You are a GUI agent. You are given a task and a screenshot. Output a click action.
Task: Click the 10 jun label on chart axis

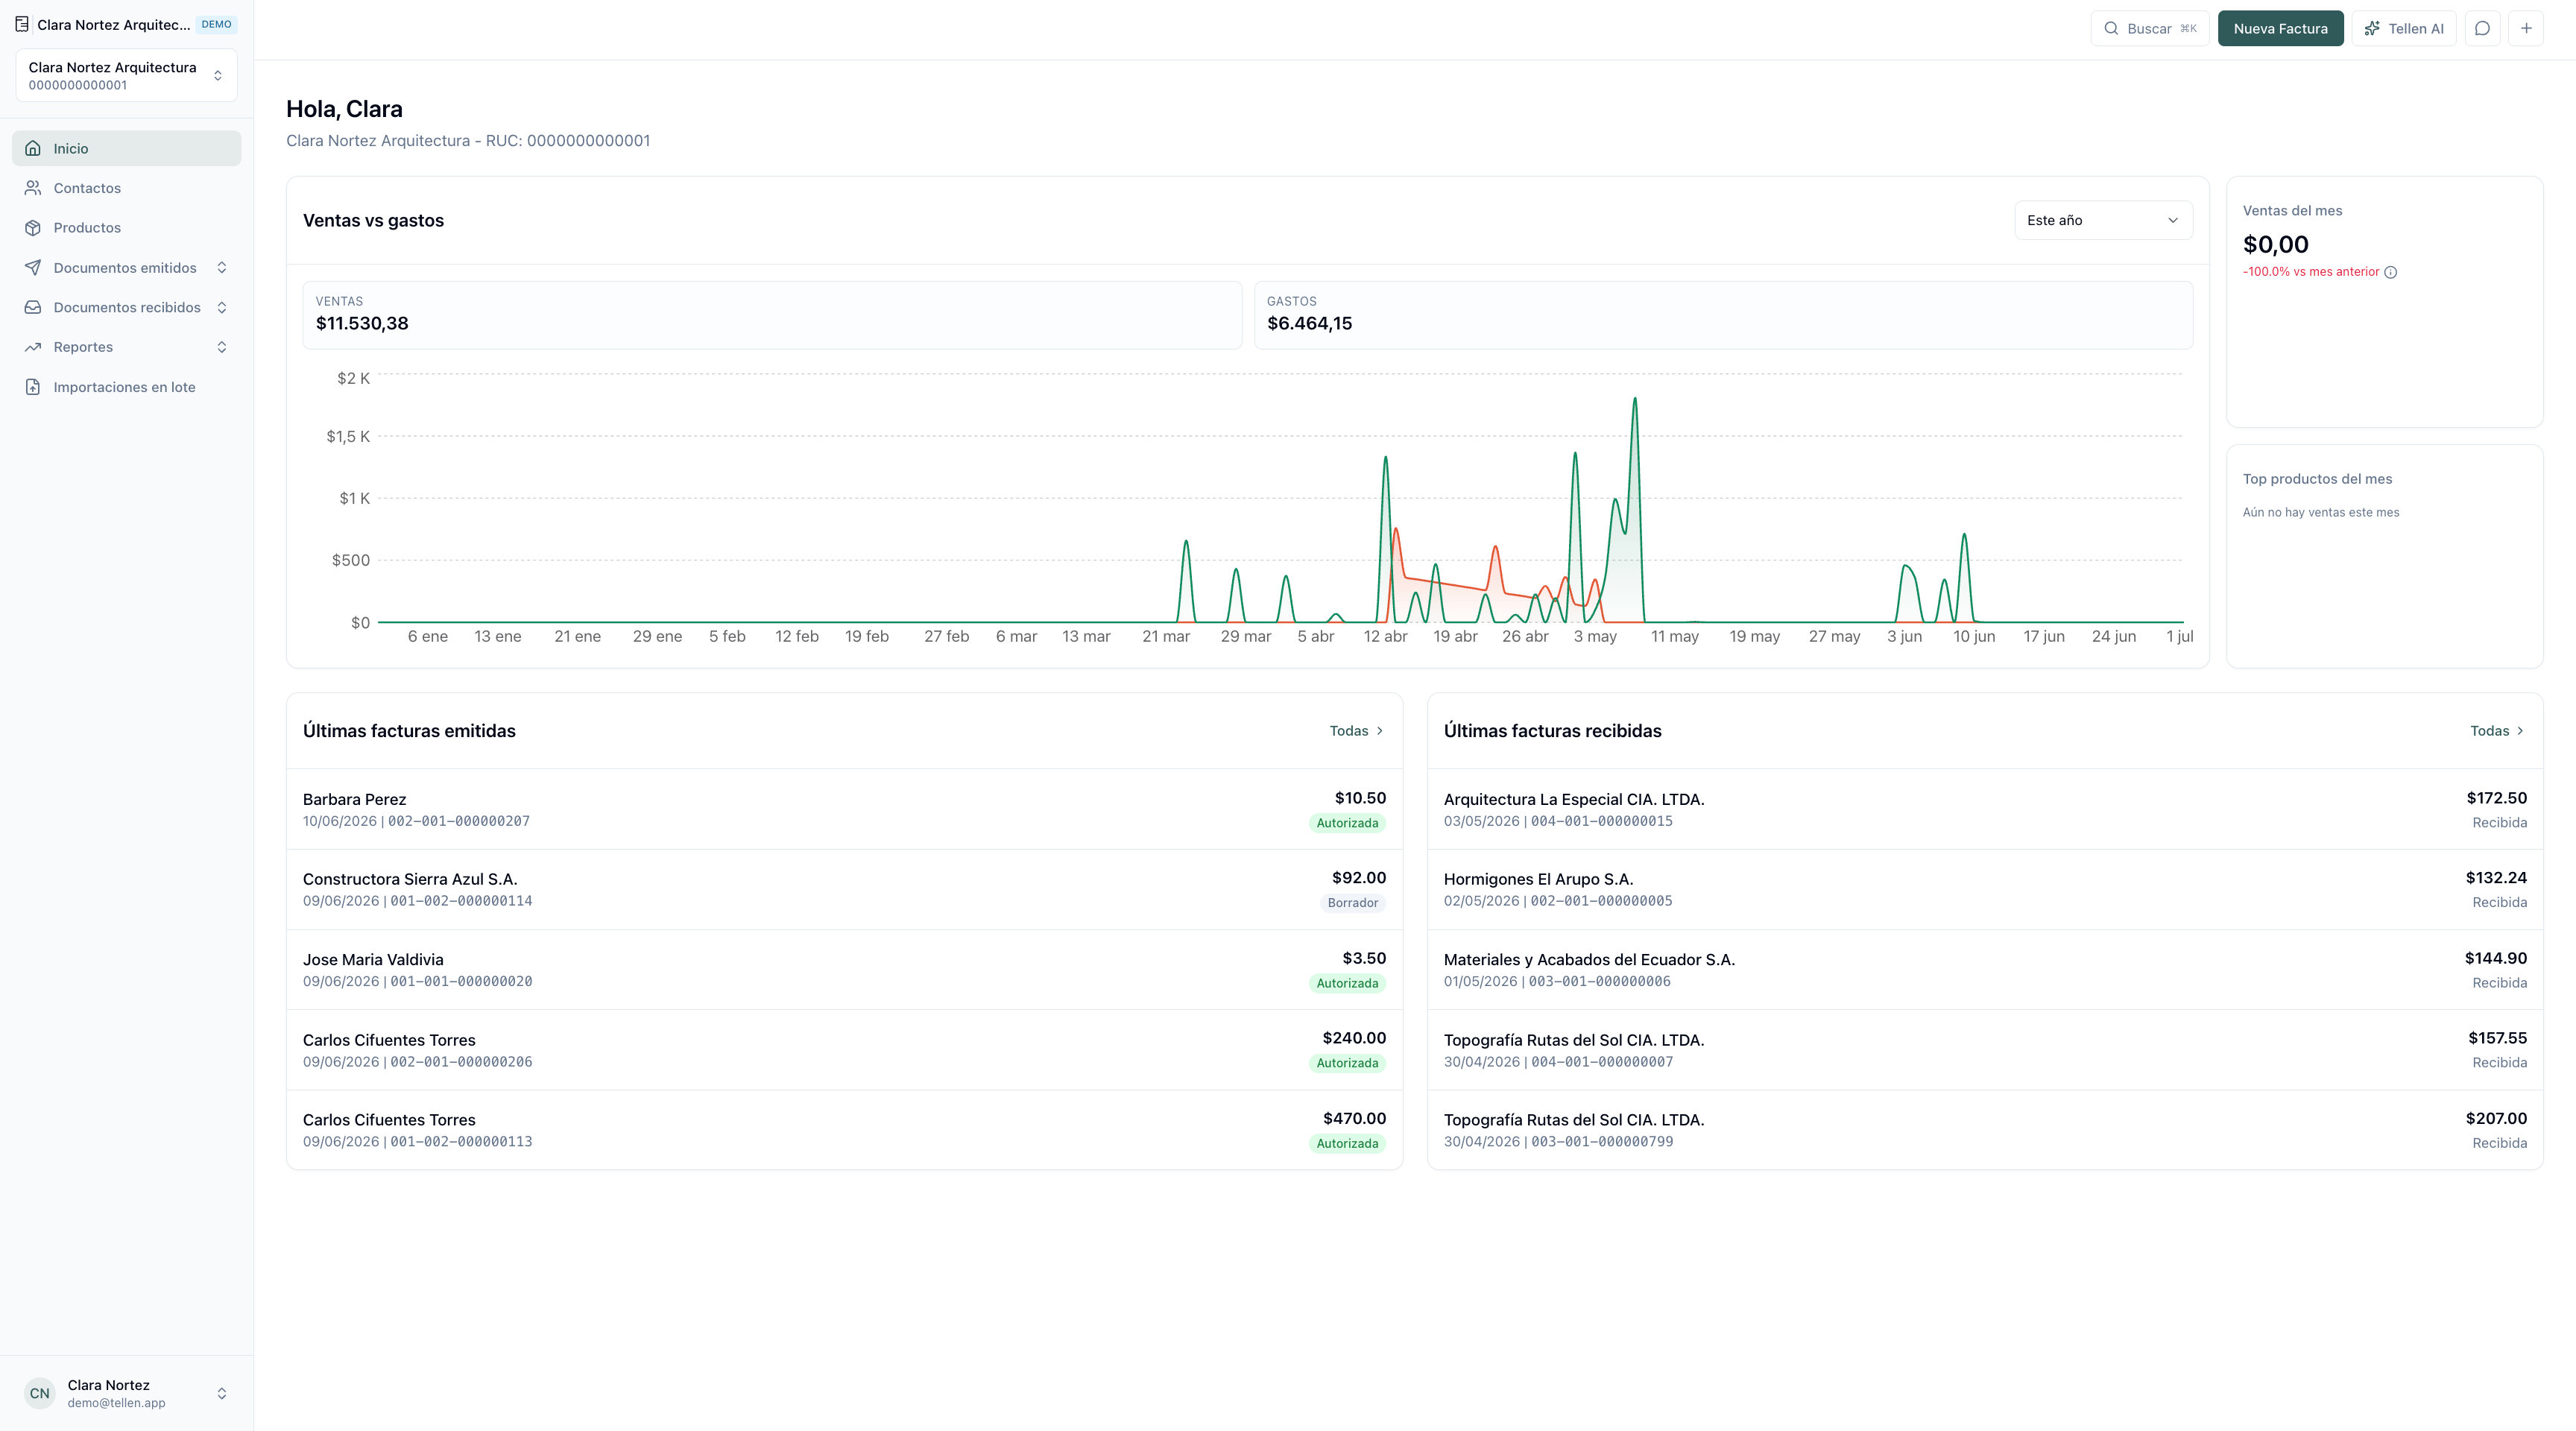pyautogui.click(x=1973, y=636)
